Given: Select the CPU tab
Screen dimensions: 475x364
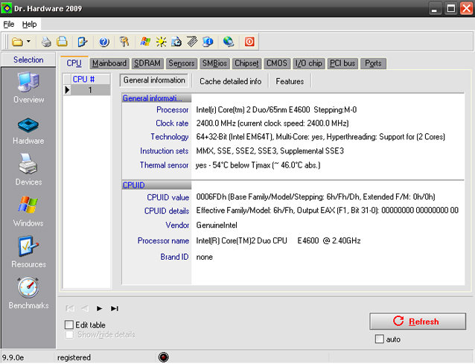Looking at the screenshot, I should coord(74,63).
